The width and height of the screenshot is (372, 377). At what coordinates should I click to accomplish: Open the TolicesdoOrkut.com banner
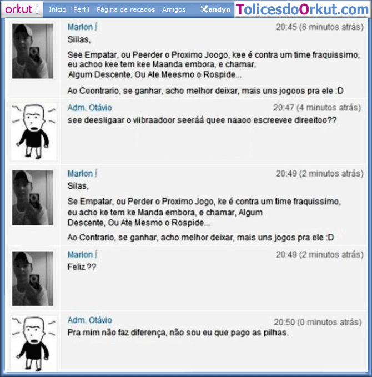tap(302, 9)
